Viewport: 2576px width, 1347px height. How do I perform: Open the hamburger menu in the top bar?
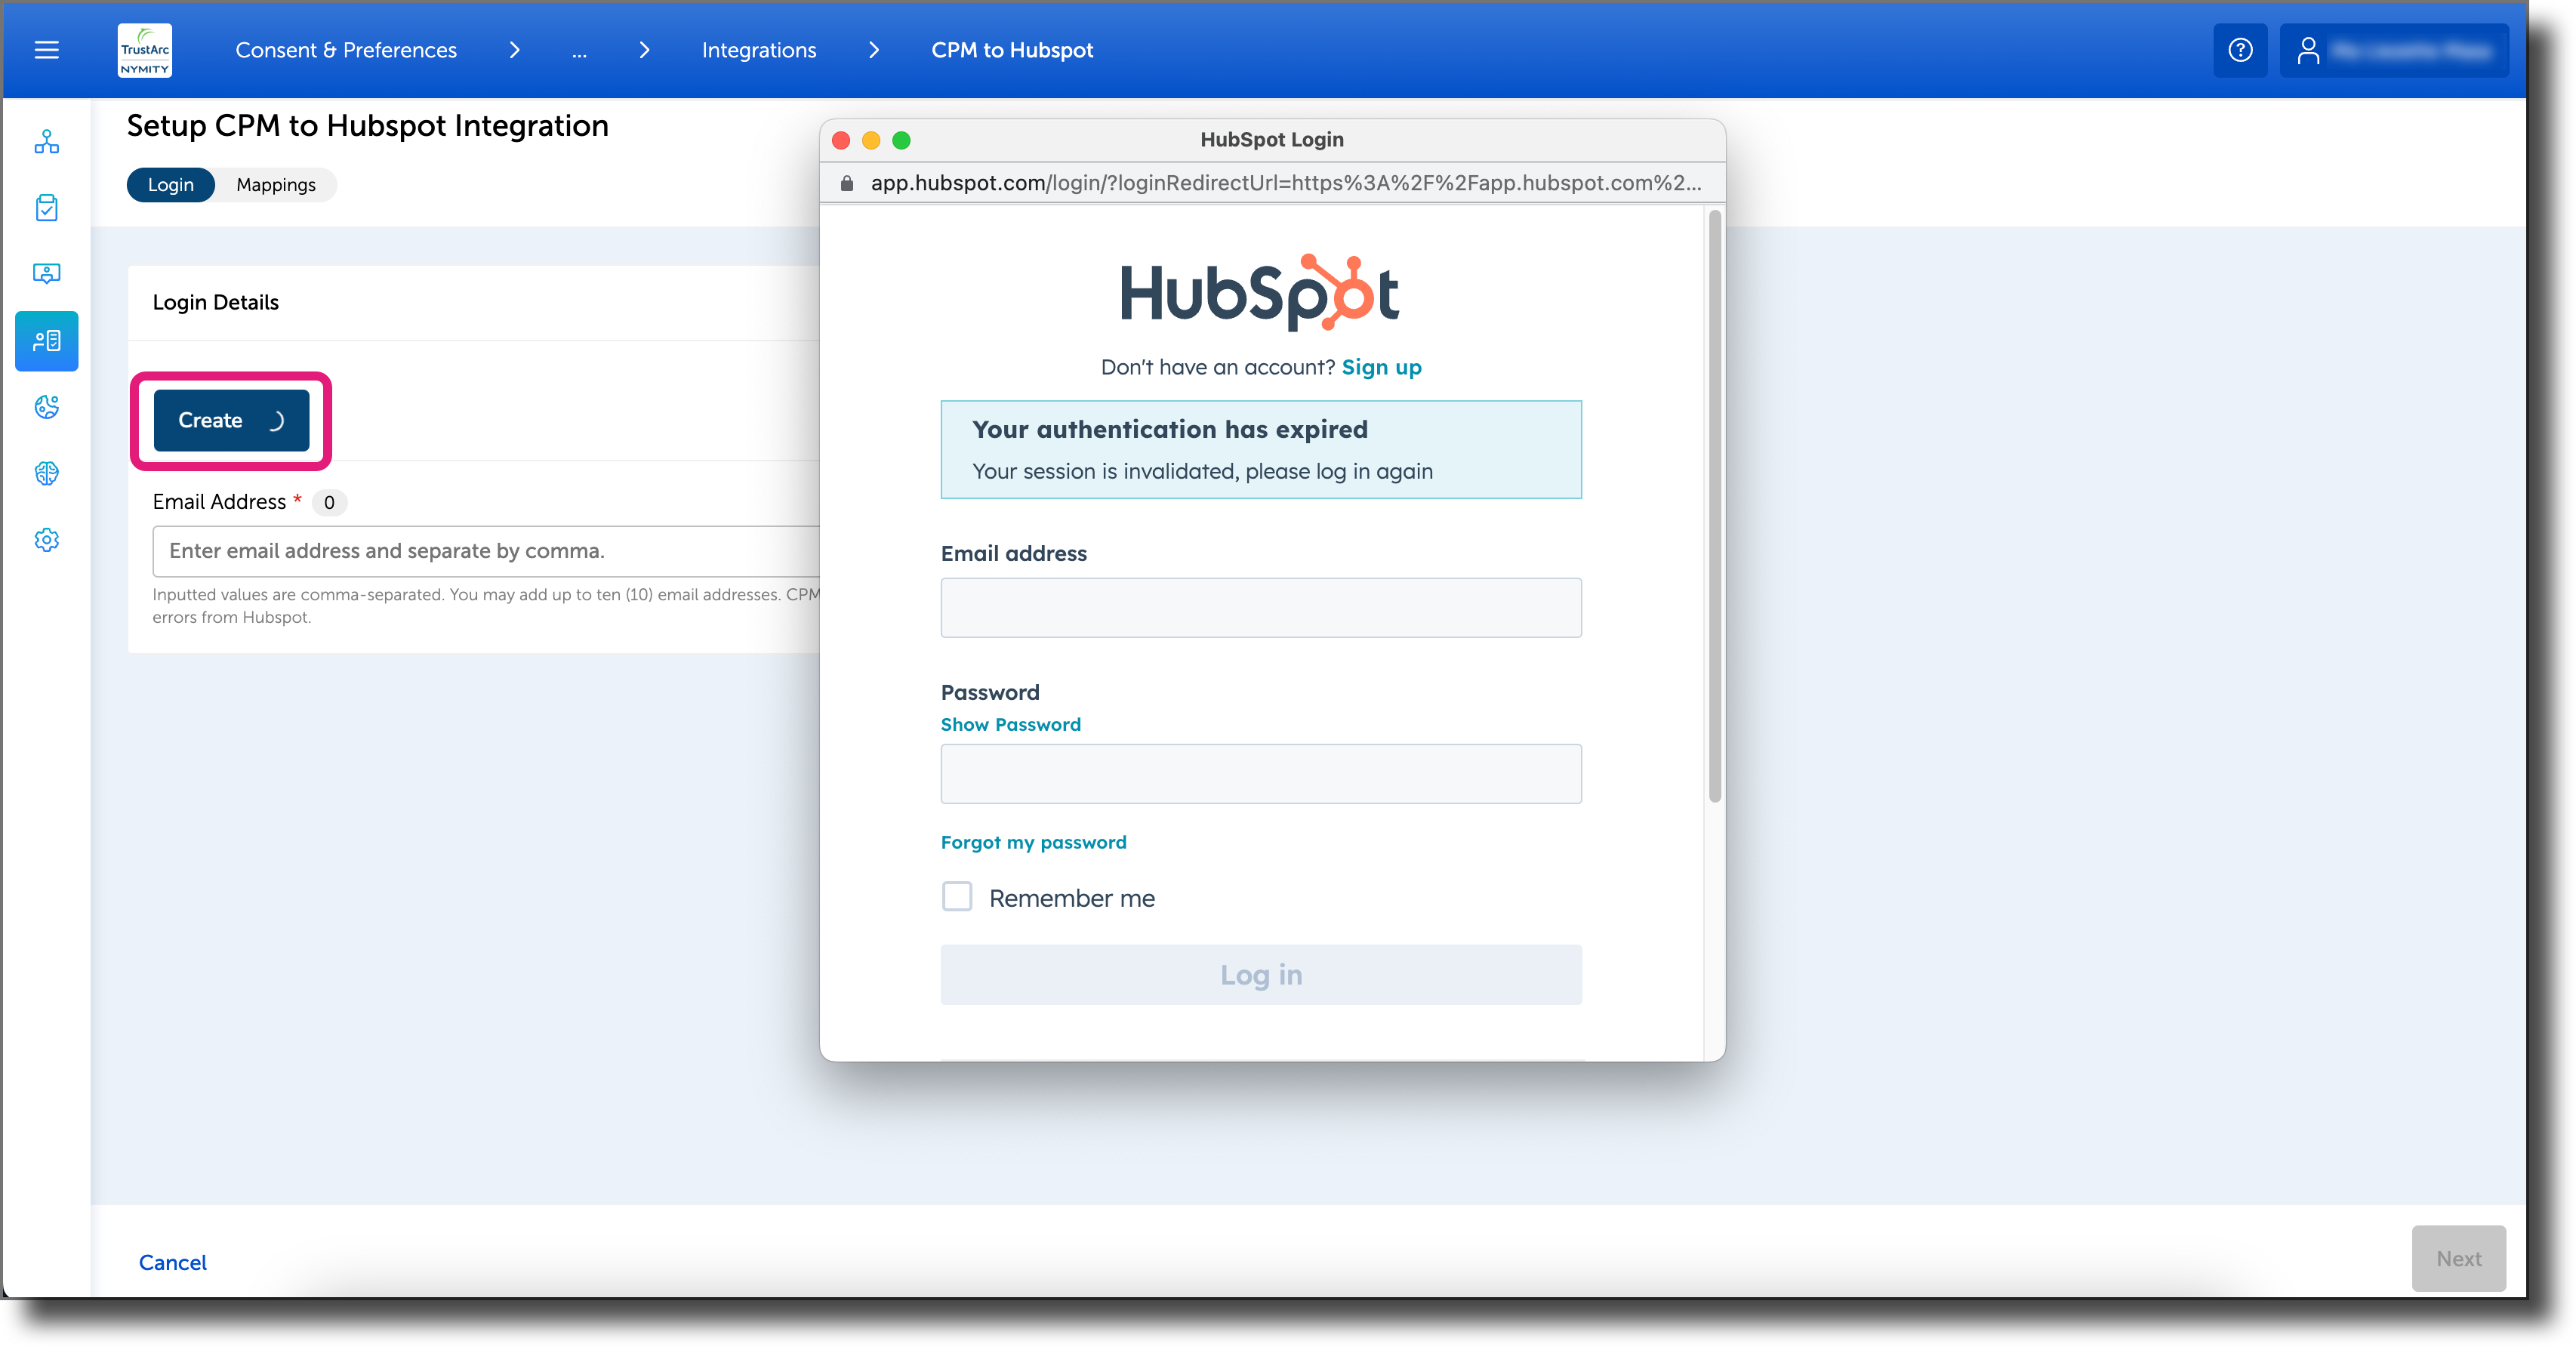46,50
